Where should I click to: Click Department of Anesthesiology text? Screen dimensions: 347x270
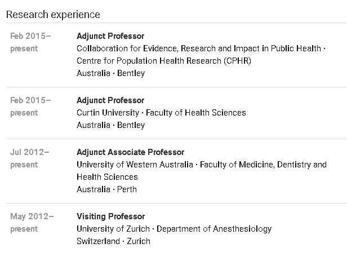(x=214, y=229)
